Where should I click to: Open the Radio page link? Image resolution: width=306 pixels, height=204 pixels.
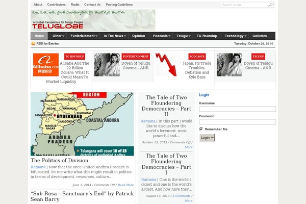(75, 5)
